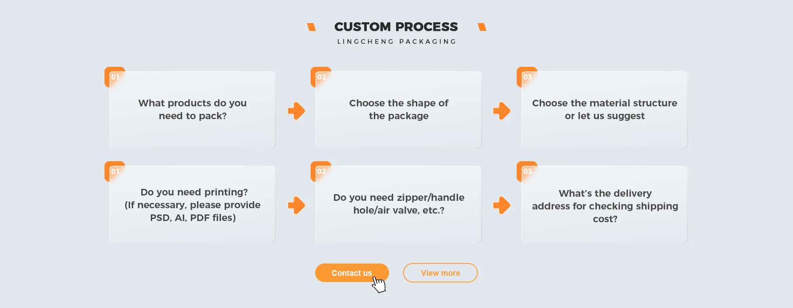Viewport: 793px width, 308px height.
Task: Click the 03 badge on the material structure card
Action: coord(527,77)
